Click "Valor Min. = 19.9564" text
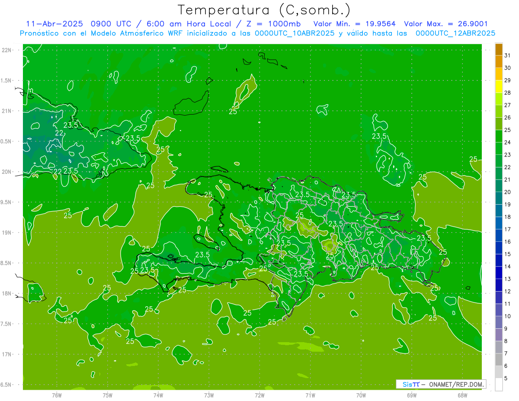 (355, 24)
